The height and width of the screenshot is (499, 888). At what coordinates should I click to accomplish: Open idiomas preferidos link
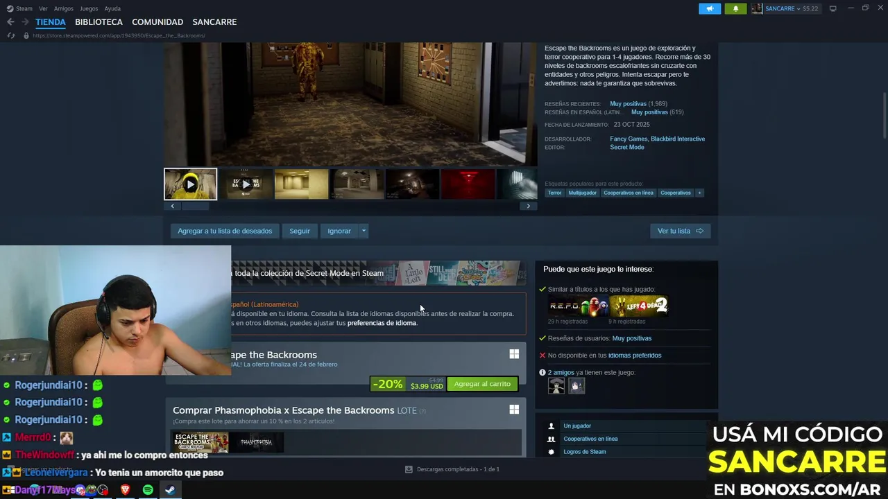[x=635, y=356]
